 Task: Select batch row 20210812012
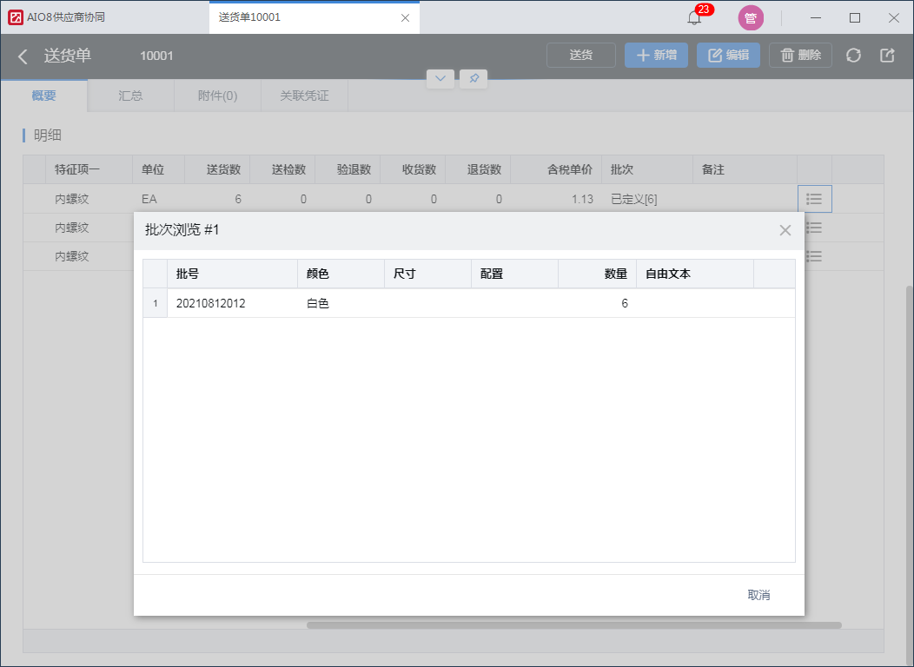click(469, 303)
